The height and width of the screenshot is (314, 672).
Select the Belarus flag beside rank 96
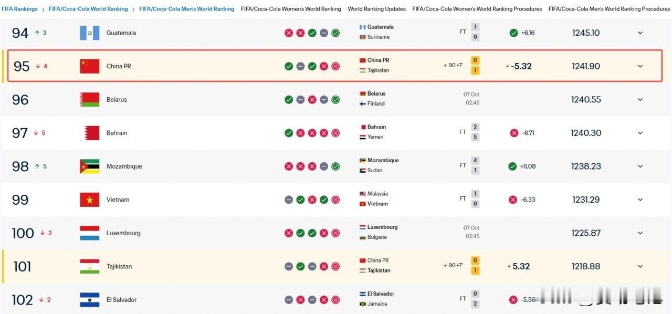[89, 100]
